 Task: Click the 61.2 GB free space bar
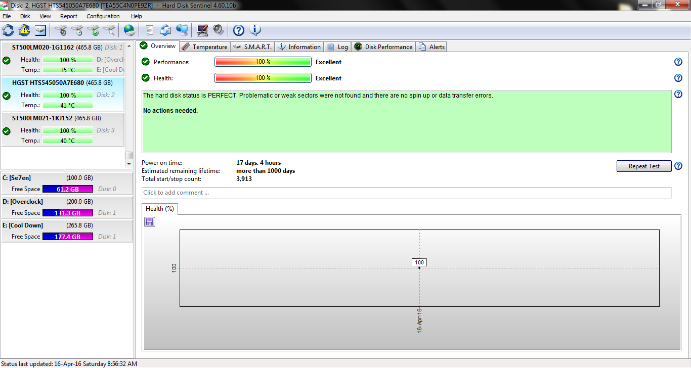[68, 189]
